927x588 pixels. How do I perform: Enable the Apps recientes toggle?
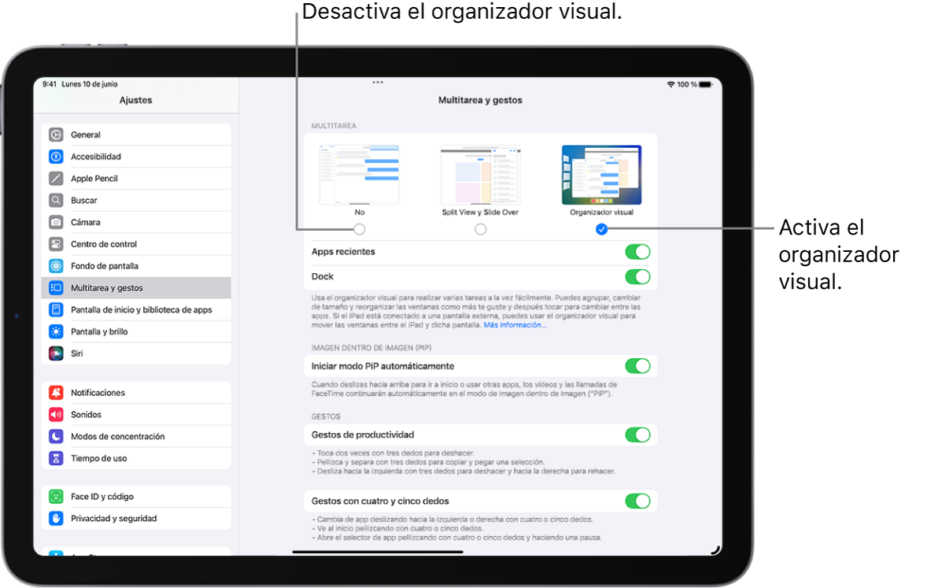637,251
